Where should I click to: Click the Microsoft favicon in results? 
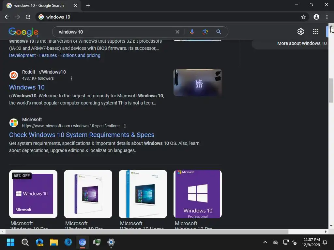coord(14,123)
